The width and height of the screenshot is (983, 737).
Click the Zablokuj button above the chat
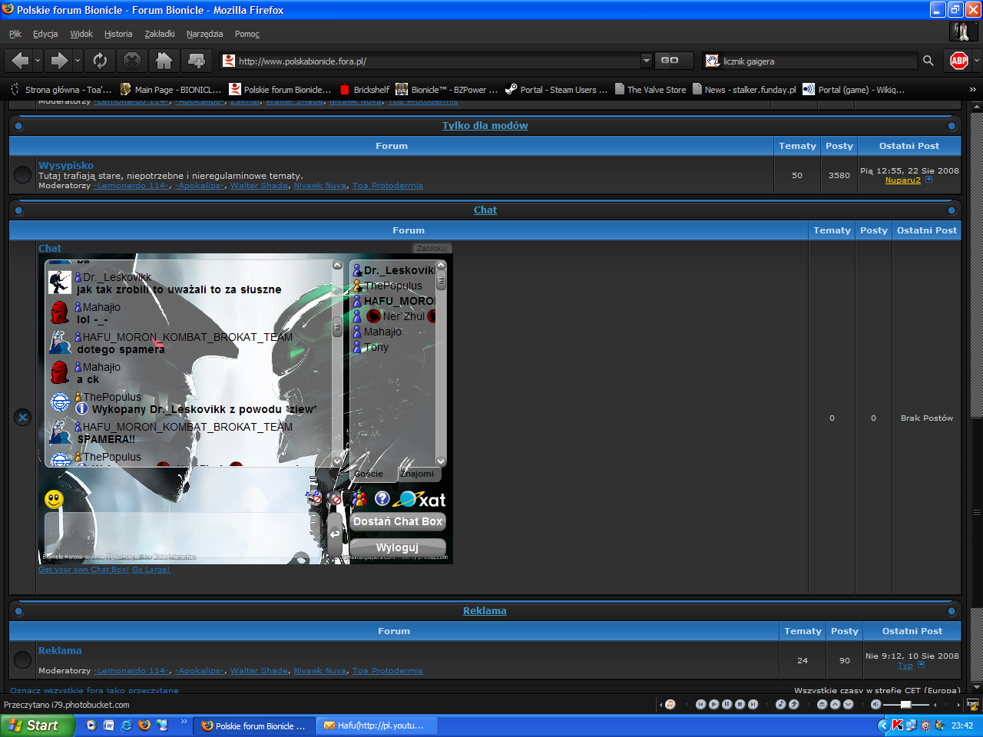(x=432, y=249)
